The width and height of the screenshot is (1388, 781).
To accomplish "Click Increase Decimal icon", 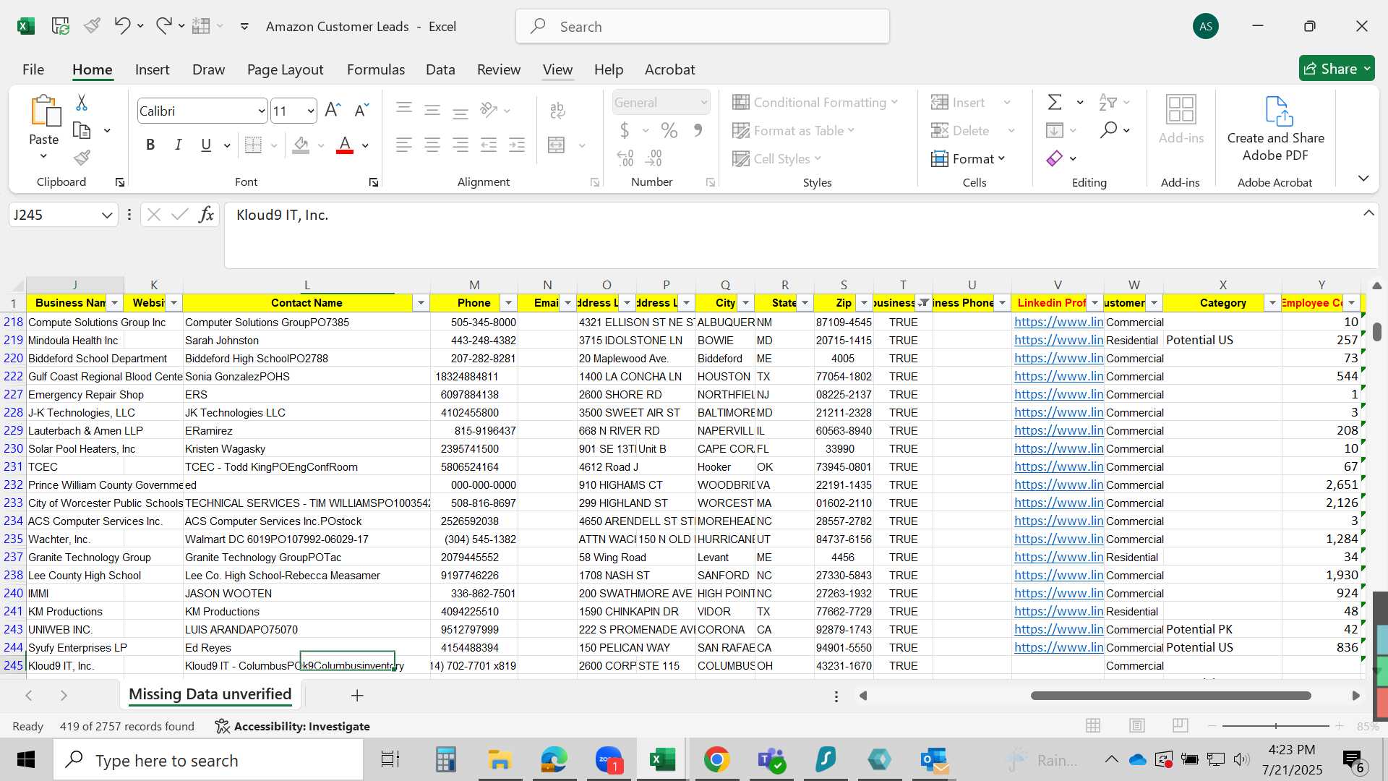I will point(625,158).
